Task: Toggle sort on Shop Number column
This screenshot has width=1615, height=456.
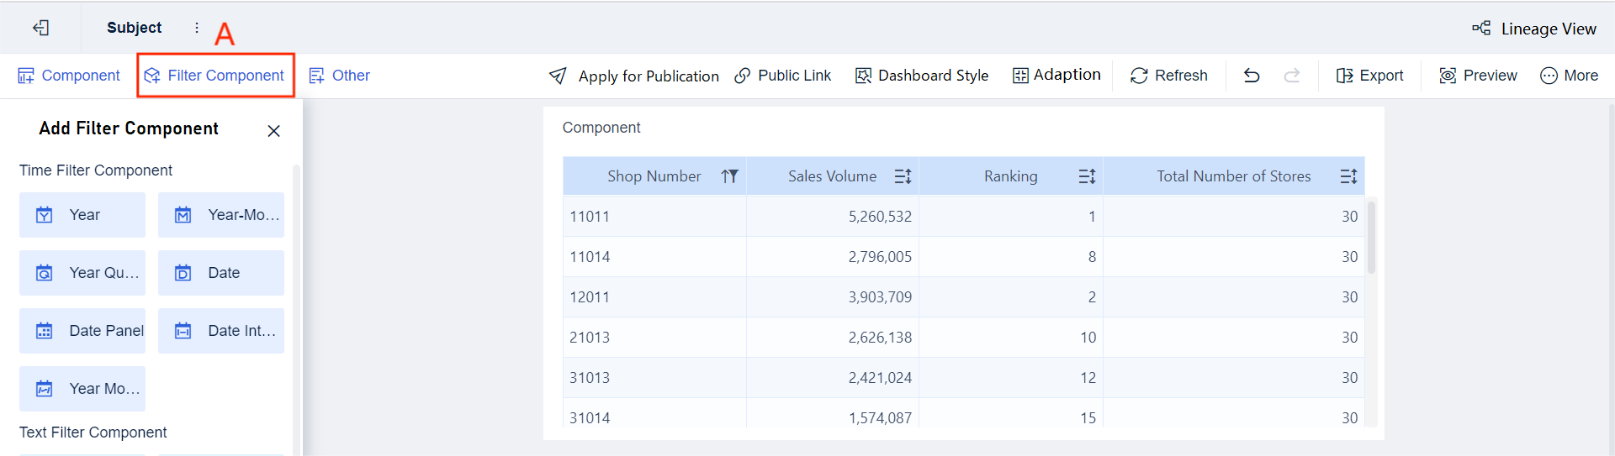Action: pos(729,176)
